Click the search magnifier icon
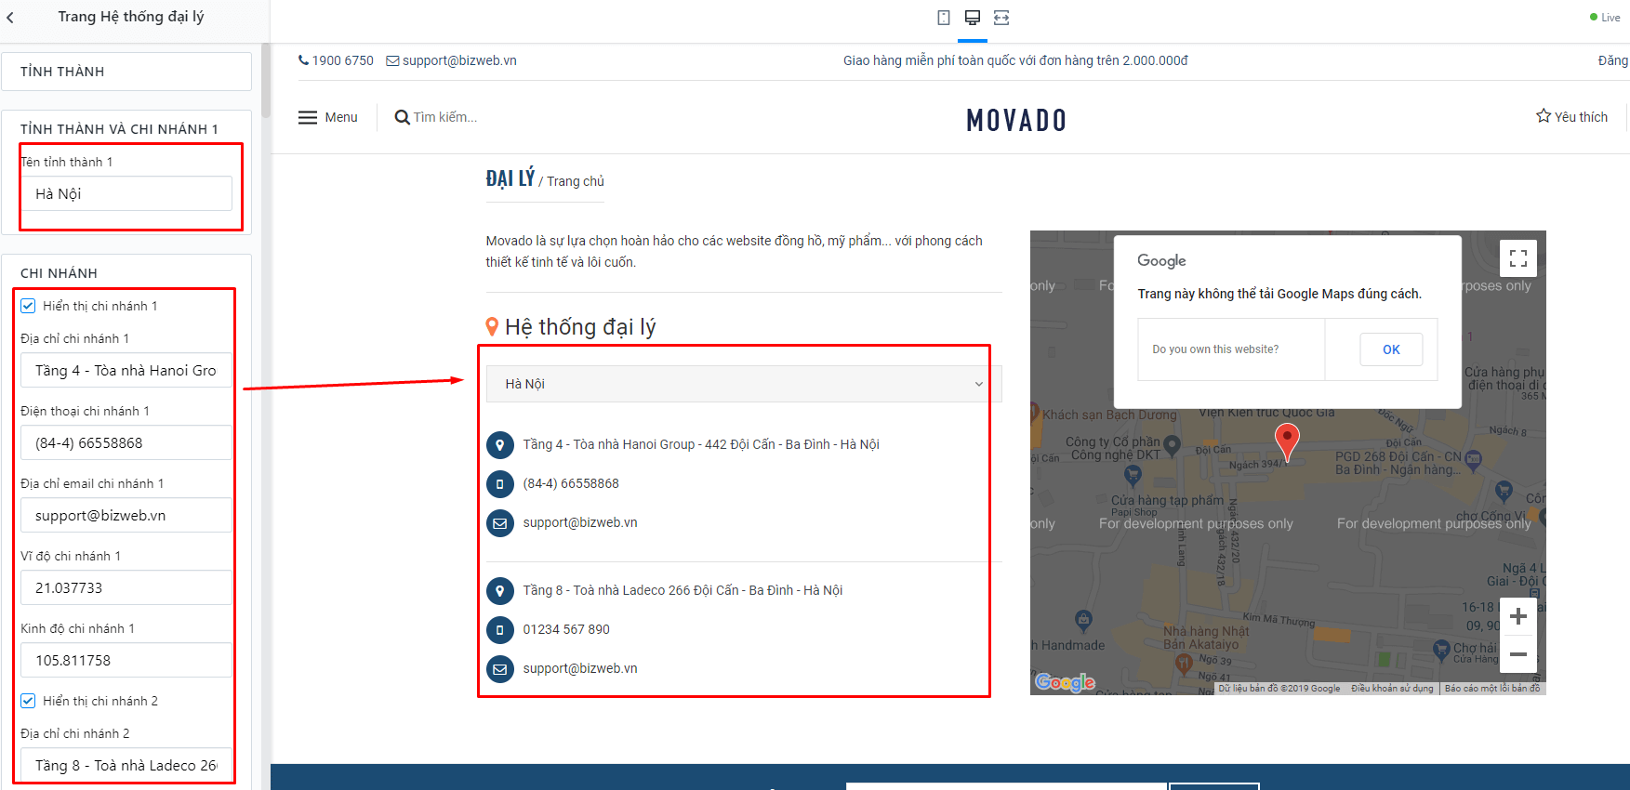1630x790 pixels. [402, 117]
